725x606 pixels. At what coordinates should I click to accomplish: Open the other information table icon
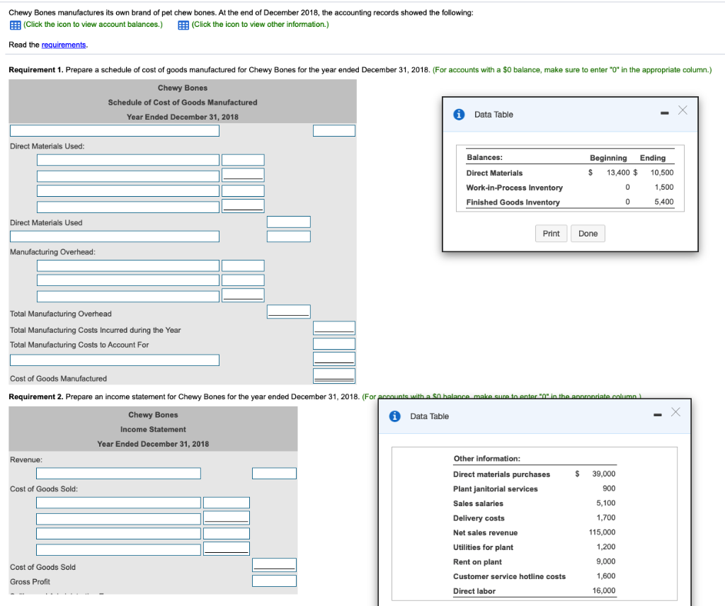[183, 25]
